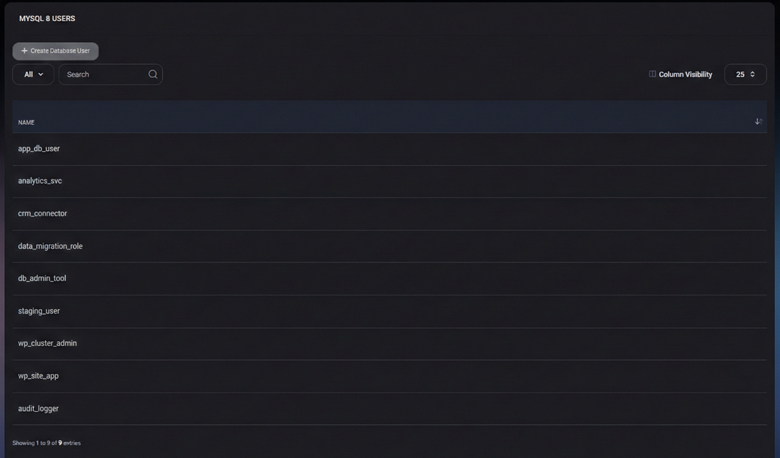Image resolution: width=780 pixels, height=458 pixels.
Task: Open the All filter dropdown
Action: (x=33, y=74)
